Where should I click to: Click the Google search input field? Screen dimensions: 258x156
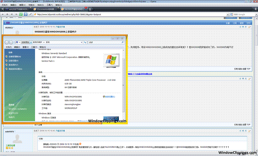coord(244,14)
